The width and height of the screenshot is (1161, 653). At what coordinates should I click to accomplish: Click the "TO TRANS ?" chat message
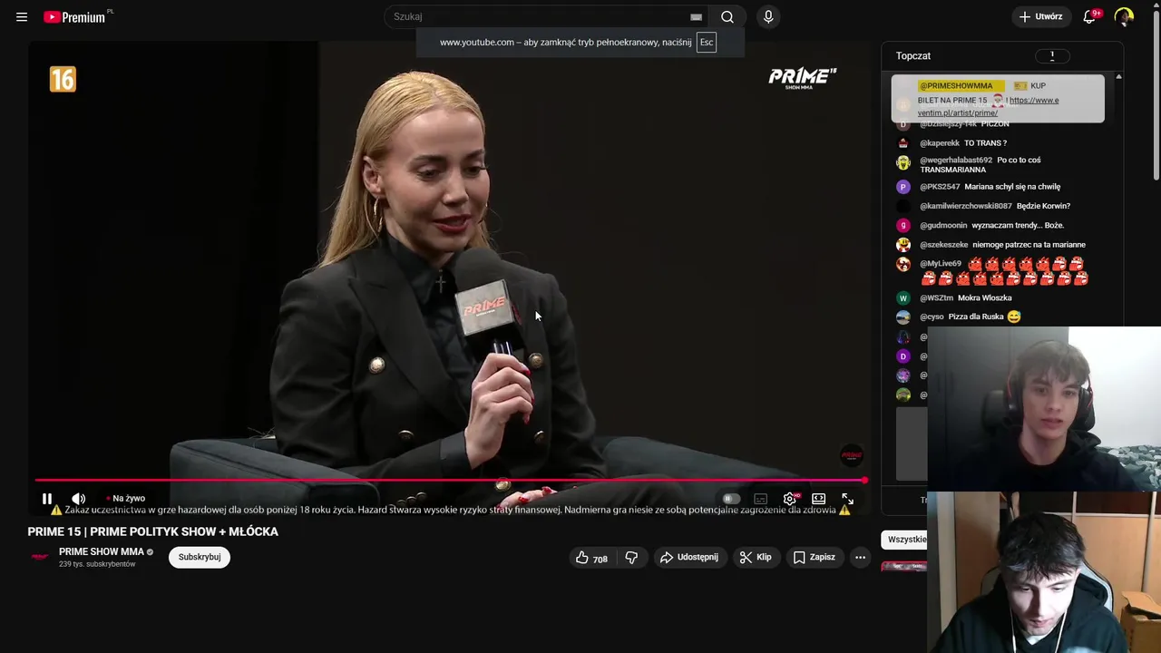tap(985, 143)
